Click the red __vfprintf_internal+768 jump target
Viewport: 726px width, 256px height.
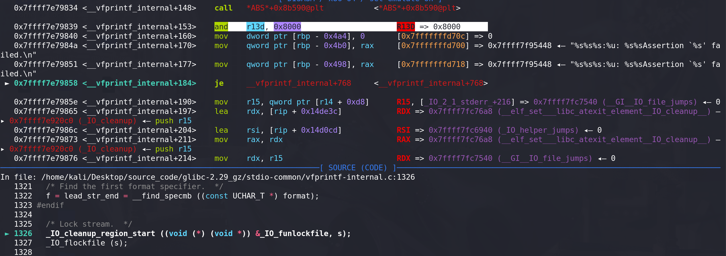[x=299, y=83]
